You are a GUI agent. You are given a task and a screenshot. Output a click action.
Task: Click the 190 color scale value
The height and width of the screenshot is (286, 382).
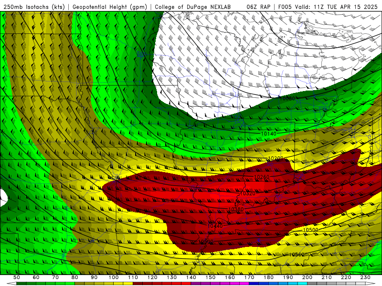click(x=288, y=277)
